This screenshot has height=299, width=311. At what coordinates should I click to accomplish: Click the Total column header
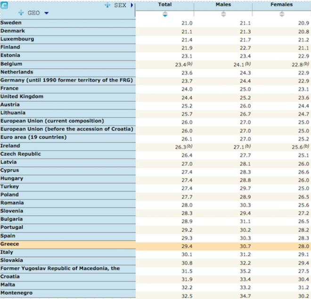(165, 5)
